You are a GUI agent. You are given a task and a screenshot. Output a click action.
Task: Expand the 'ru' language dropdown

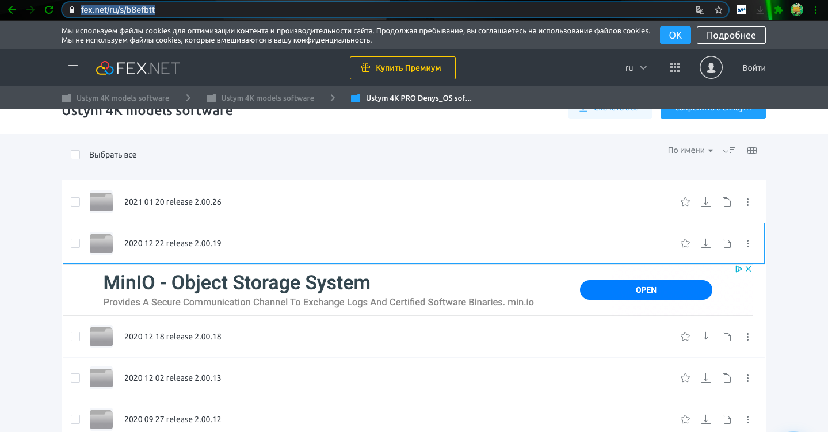(x=636, y=68)
